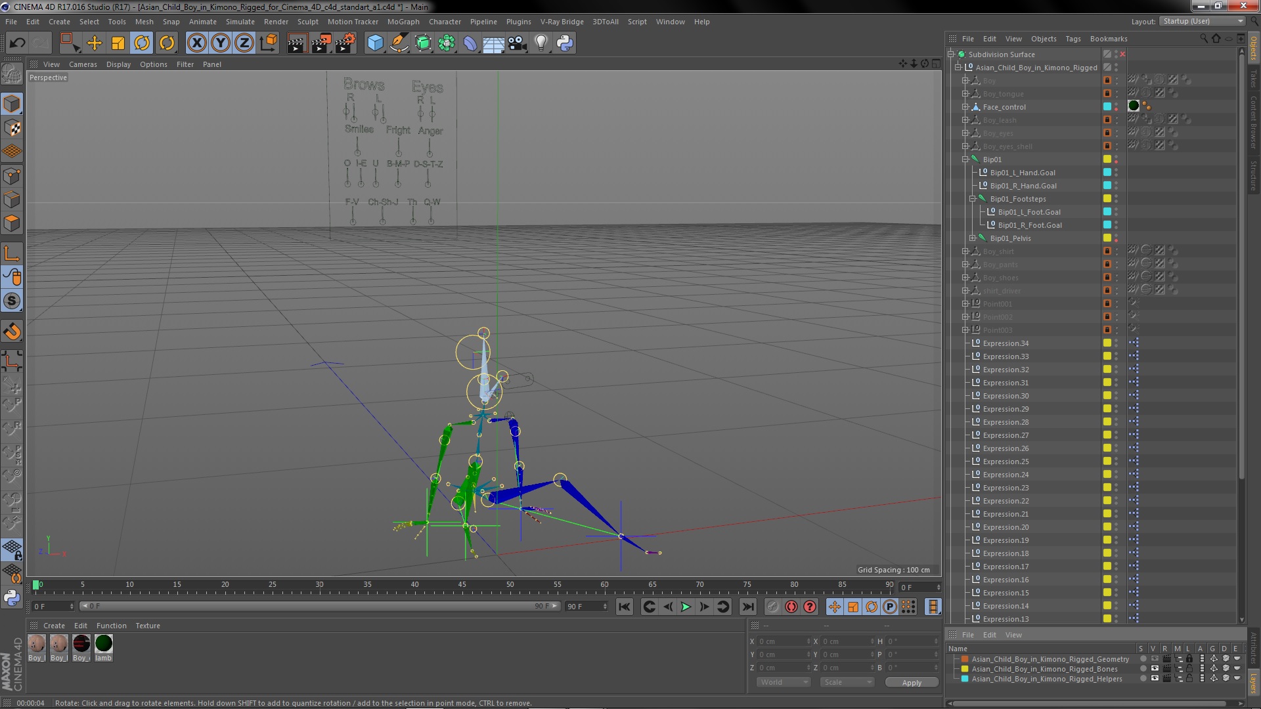This screenshot has height=709, width=1261.
Task: Open the World coordinate dropdown
Action: tap(784, 683)
